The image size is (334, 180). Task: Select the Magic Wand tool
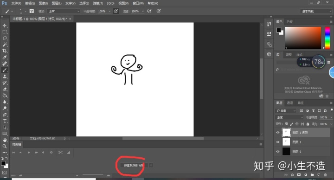(5, 45)
